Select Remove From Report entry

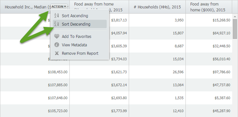pyautogui.click(x=80, y=53)
